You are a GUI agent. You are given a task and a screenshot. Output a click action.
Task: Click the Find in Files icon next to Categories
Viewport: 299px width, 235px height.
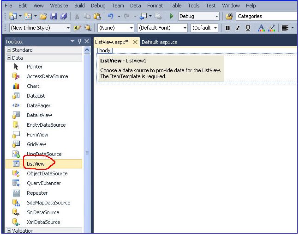[x=229, y=17]
